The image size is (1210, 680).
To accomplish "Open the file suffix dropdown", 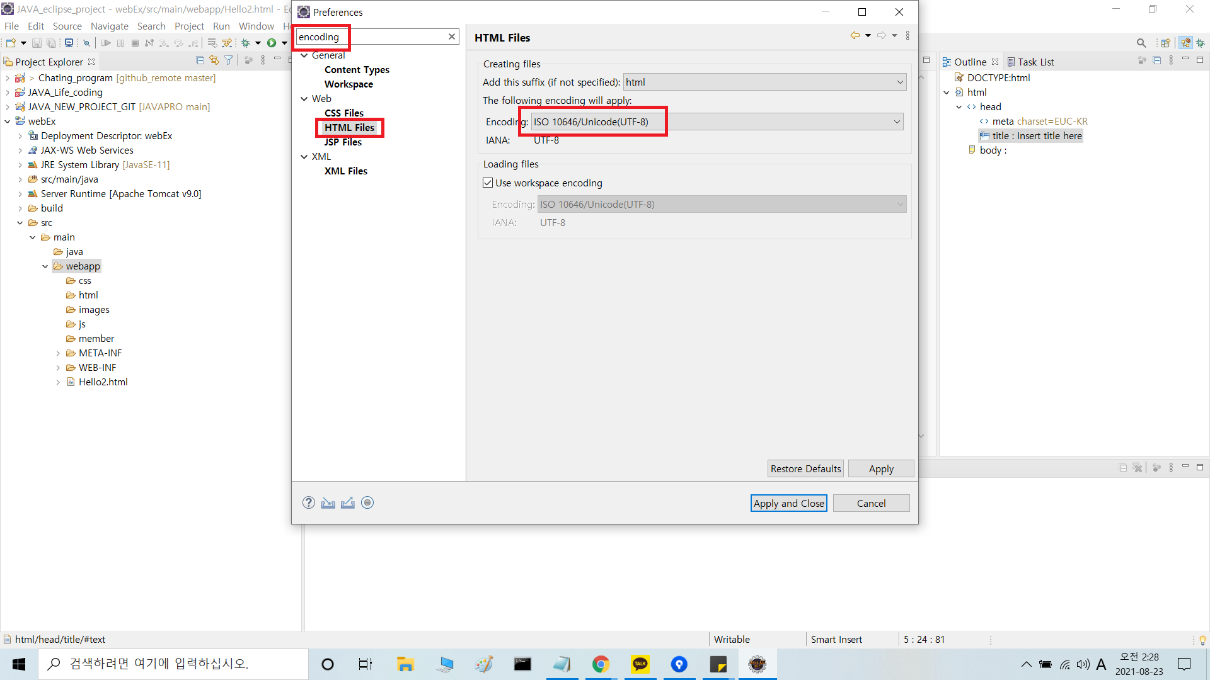I will tap(900, 82).
